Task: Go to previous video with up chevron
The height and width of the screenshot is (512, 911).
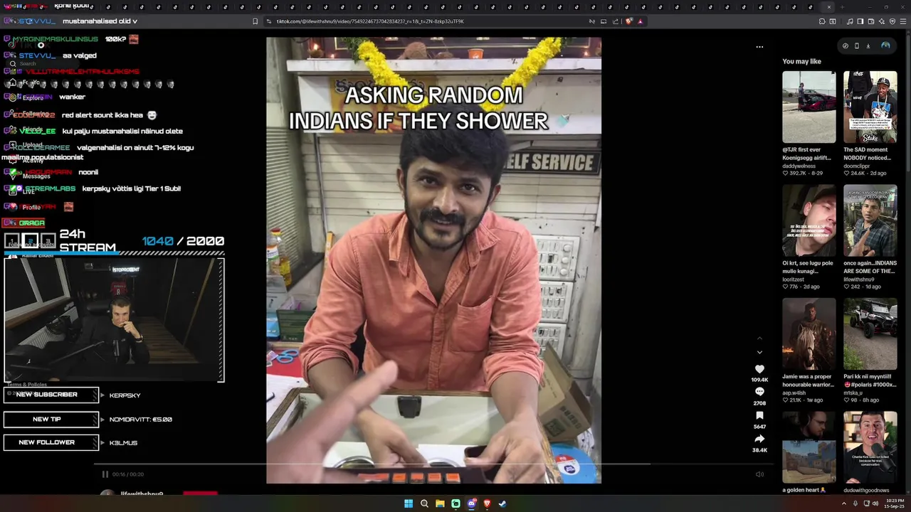Action: [759, 338]
